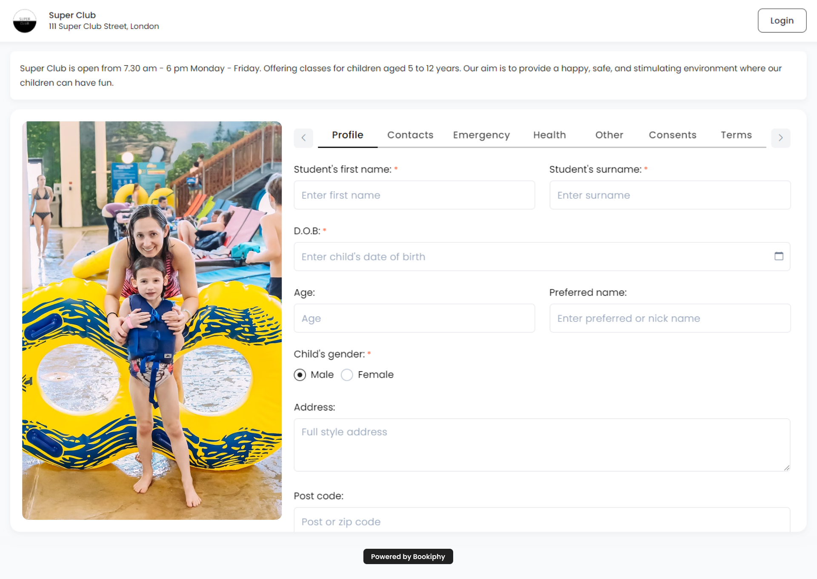This screenshot has height=579, width=817.
Task: Open the date picker calendar icon
Action: point(780,256)
